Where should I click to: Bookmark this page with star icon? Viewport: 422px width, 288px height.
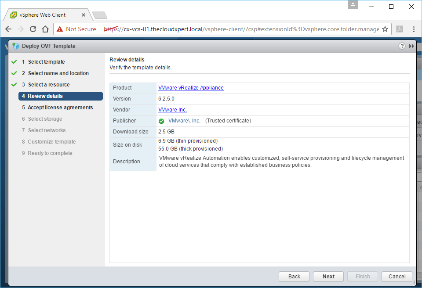click(x=385, y=29)
